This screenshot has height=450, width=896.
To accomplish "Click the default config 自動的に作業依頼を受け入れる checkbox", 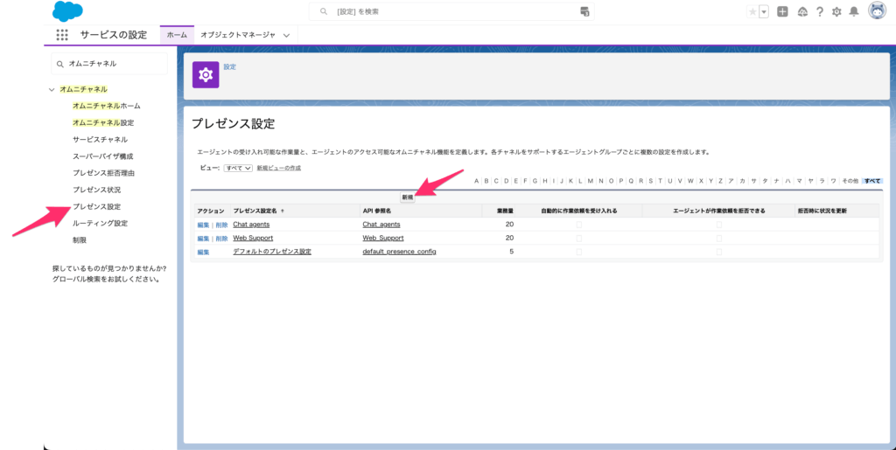I will [x=579, y=252].
